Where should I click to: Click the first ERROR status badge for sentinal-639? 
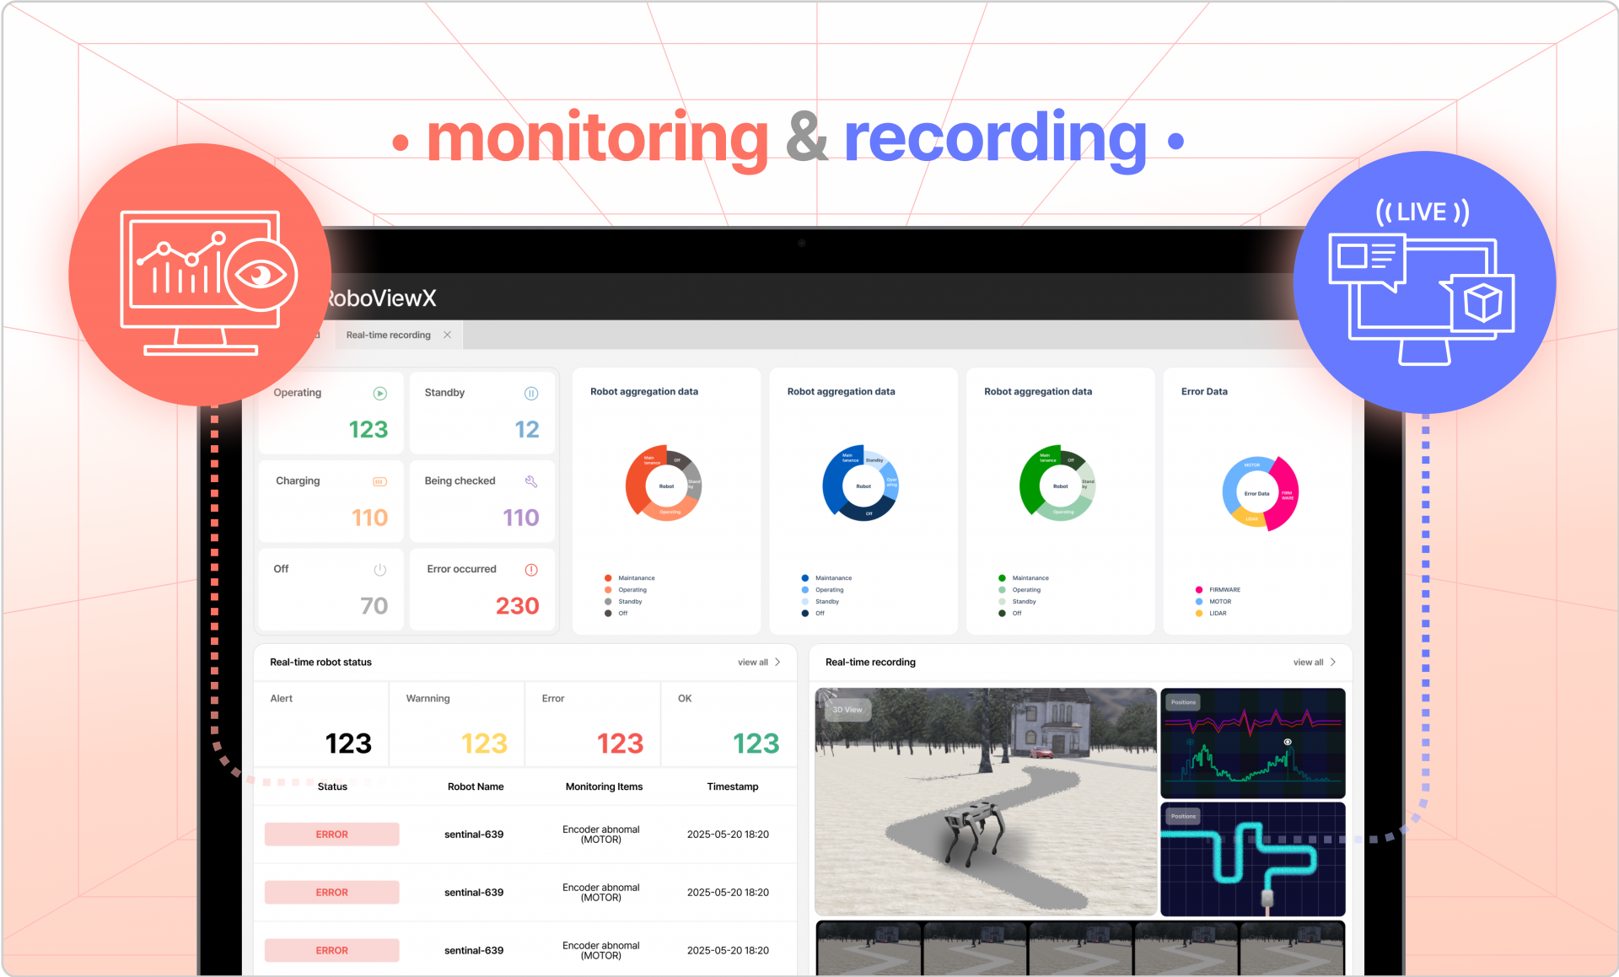pyautogui.click(x=331, y=834)
